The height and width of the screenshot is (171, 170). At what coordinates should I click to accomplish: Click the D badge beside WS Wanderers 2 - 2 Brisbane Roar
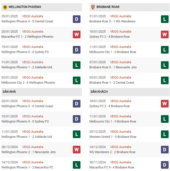[x=165, y=149]
